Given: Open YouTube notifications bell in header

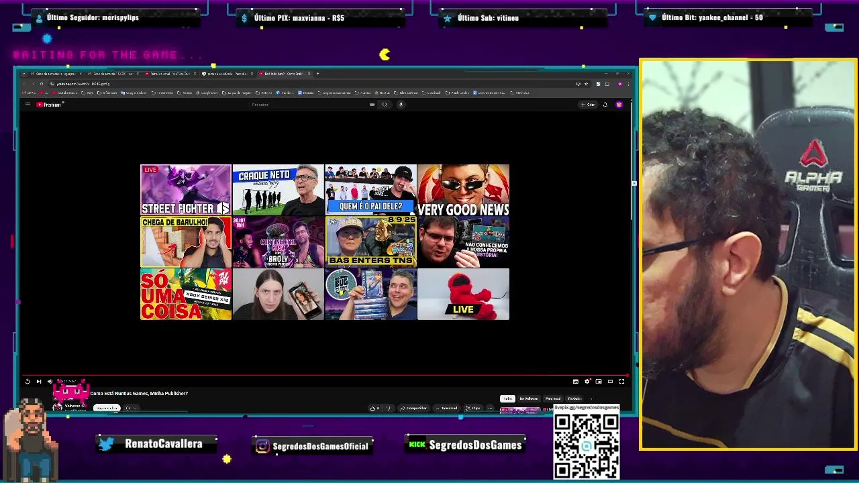Looking at the screenshot, I should coord(605,105).
